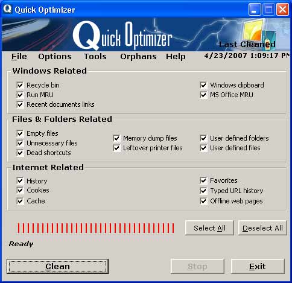The width and height of the screenshot is (292, 283).
Task: Click the Deselect All button
Action: click(x=262, y=228)
